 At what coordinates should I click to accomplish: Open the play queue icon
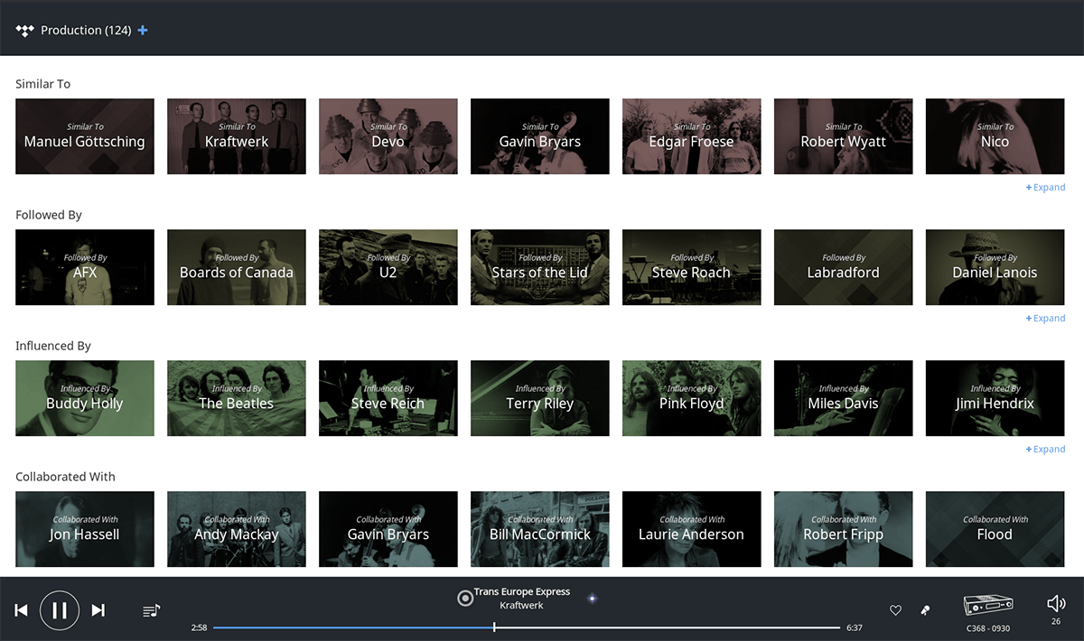point(152,611)
